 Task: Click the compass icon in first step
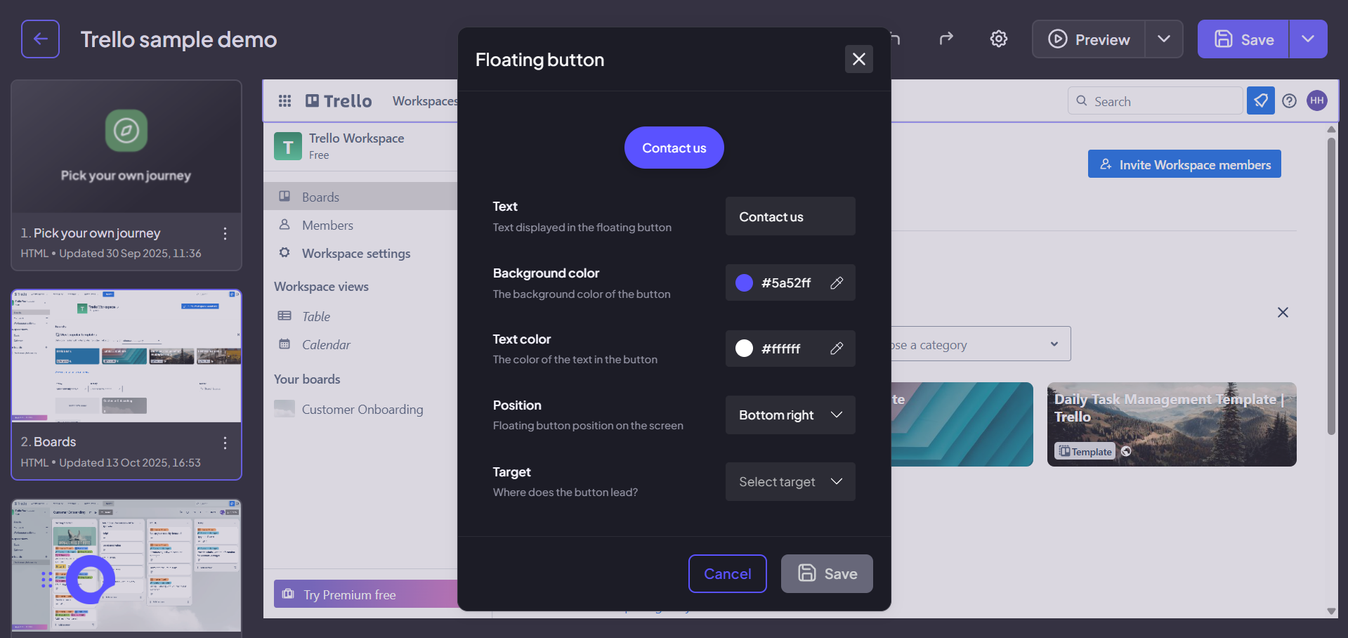pyautogui.click(x=126, y=130)
